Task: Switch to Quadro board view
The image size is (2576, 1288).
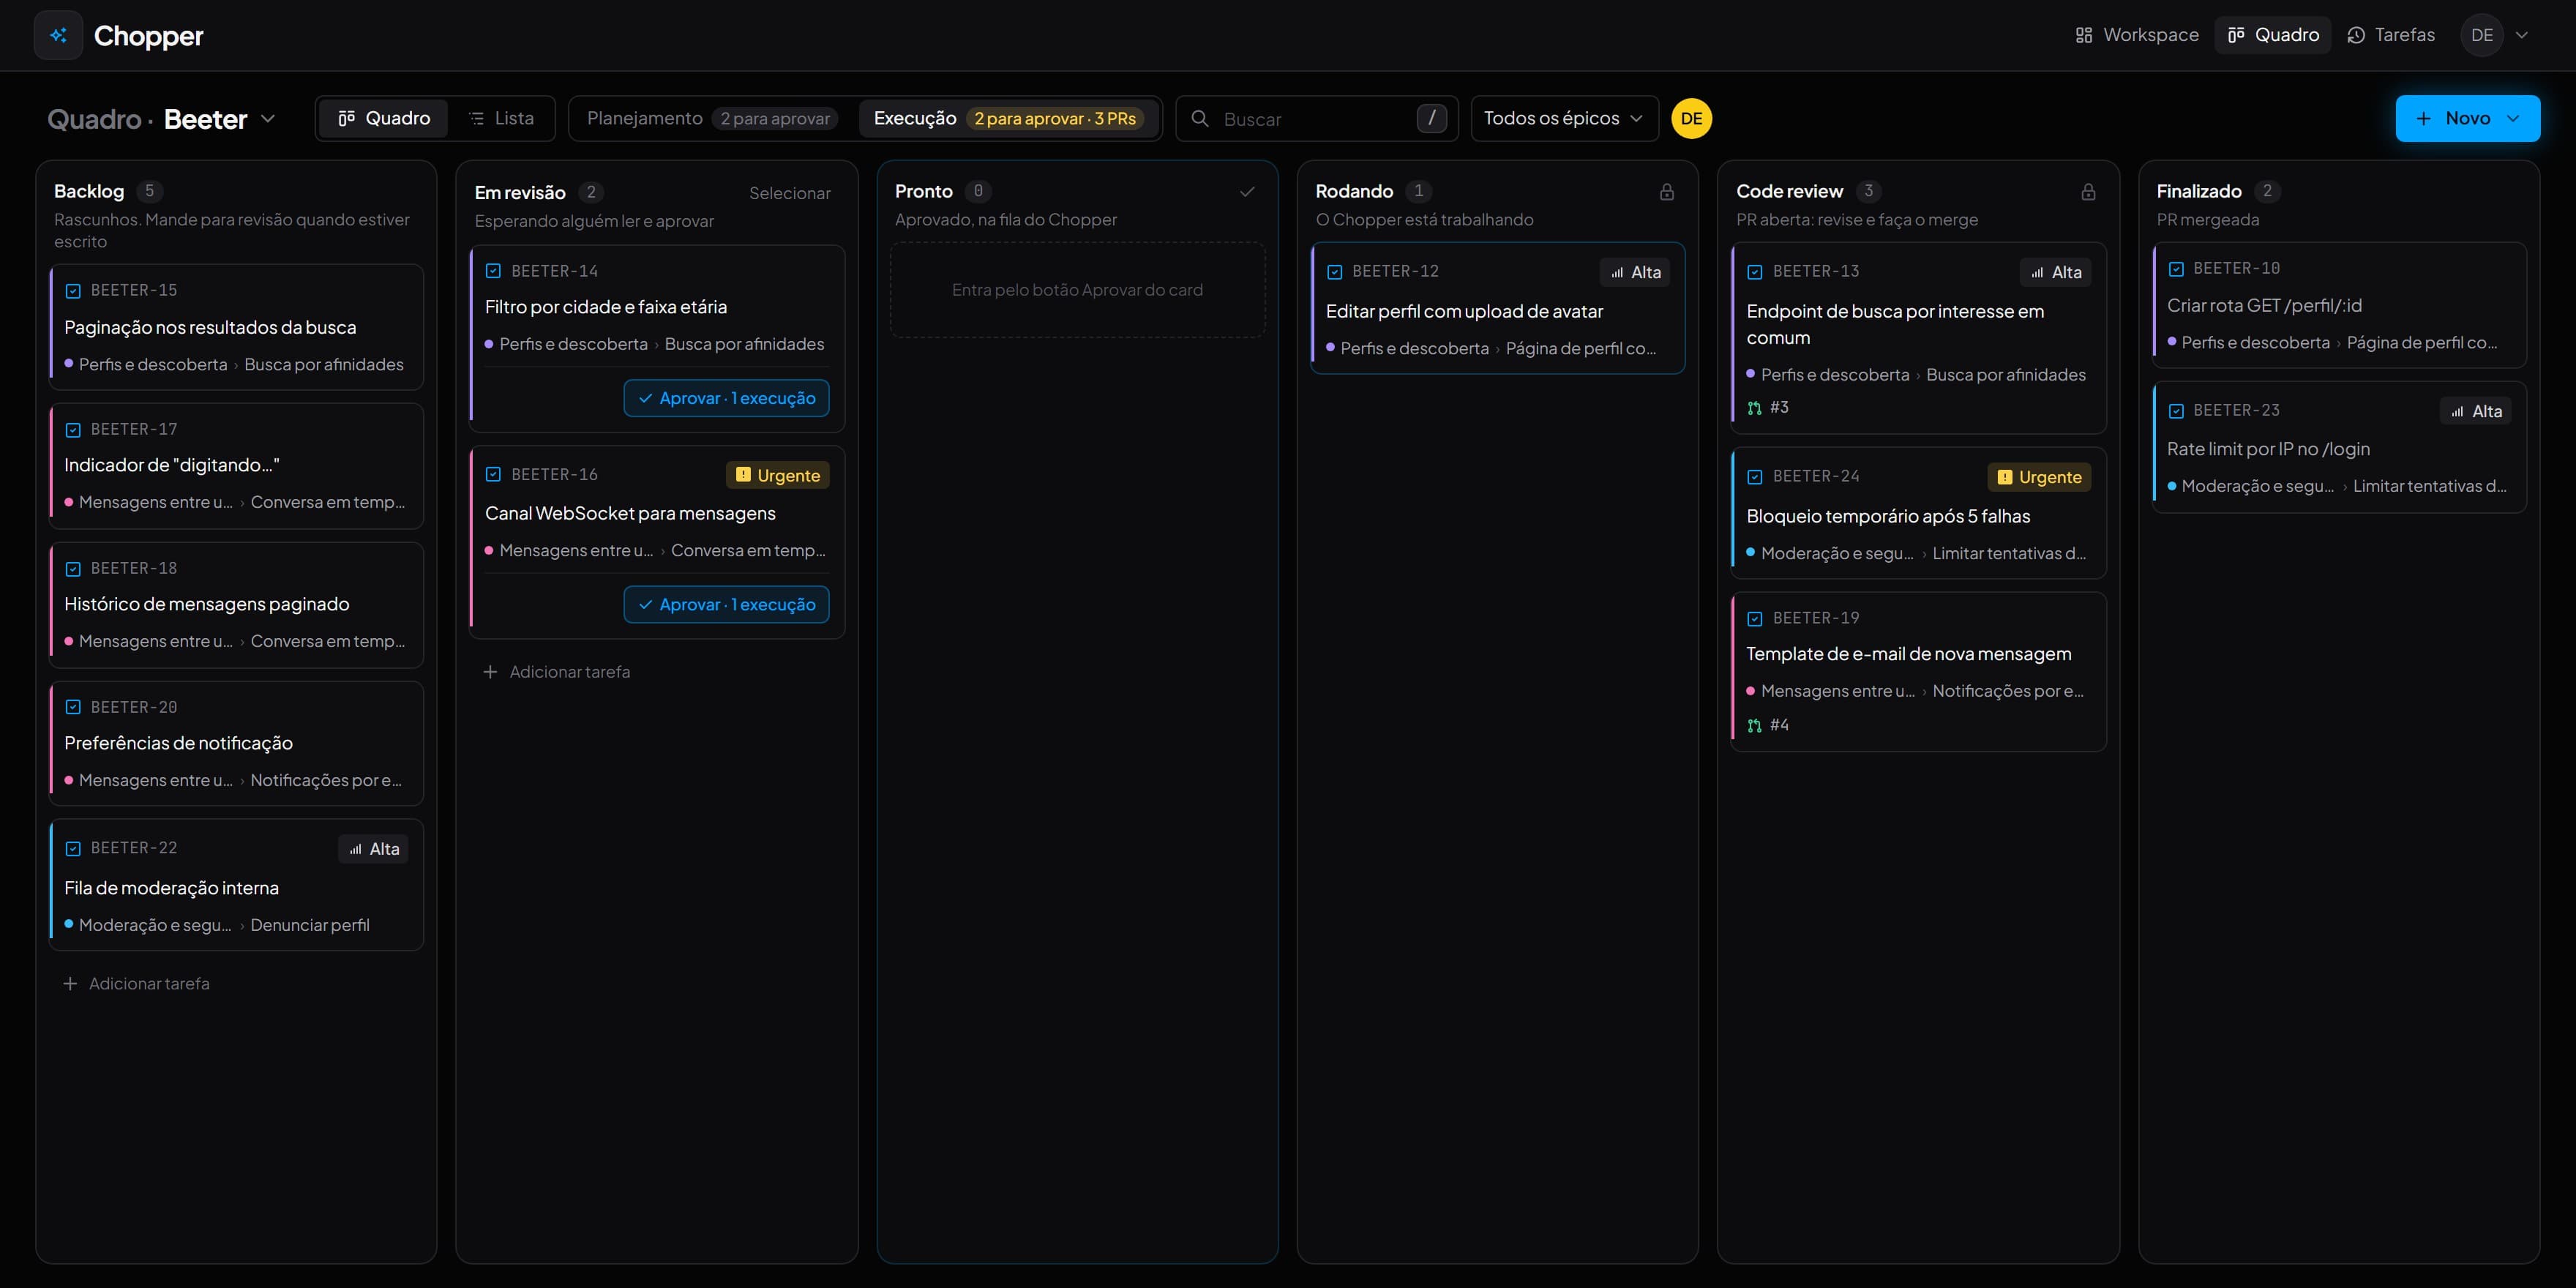Action: pos(383,118)
